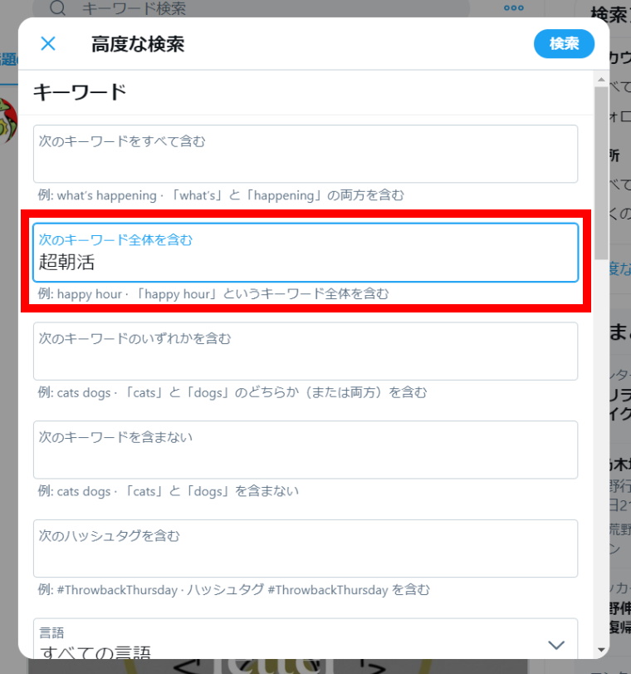
Task: Click the 高度な検索 dialog title
Action: 138,44
